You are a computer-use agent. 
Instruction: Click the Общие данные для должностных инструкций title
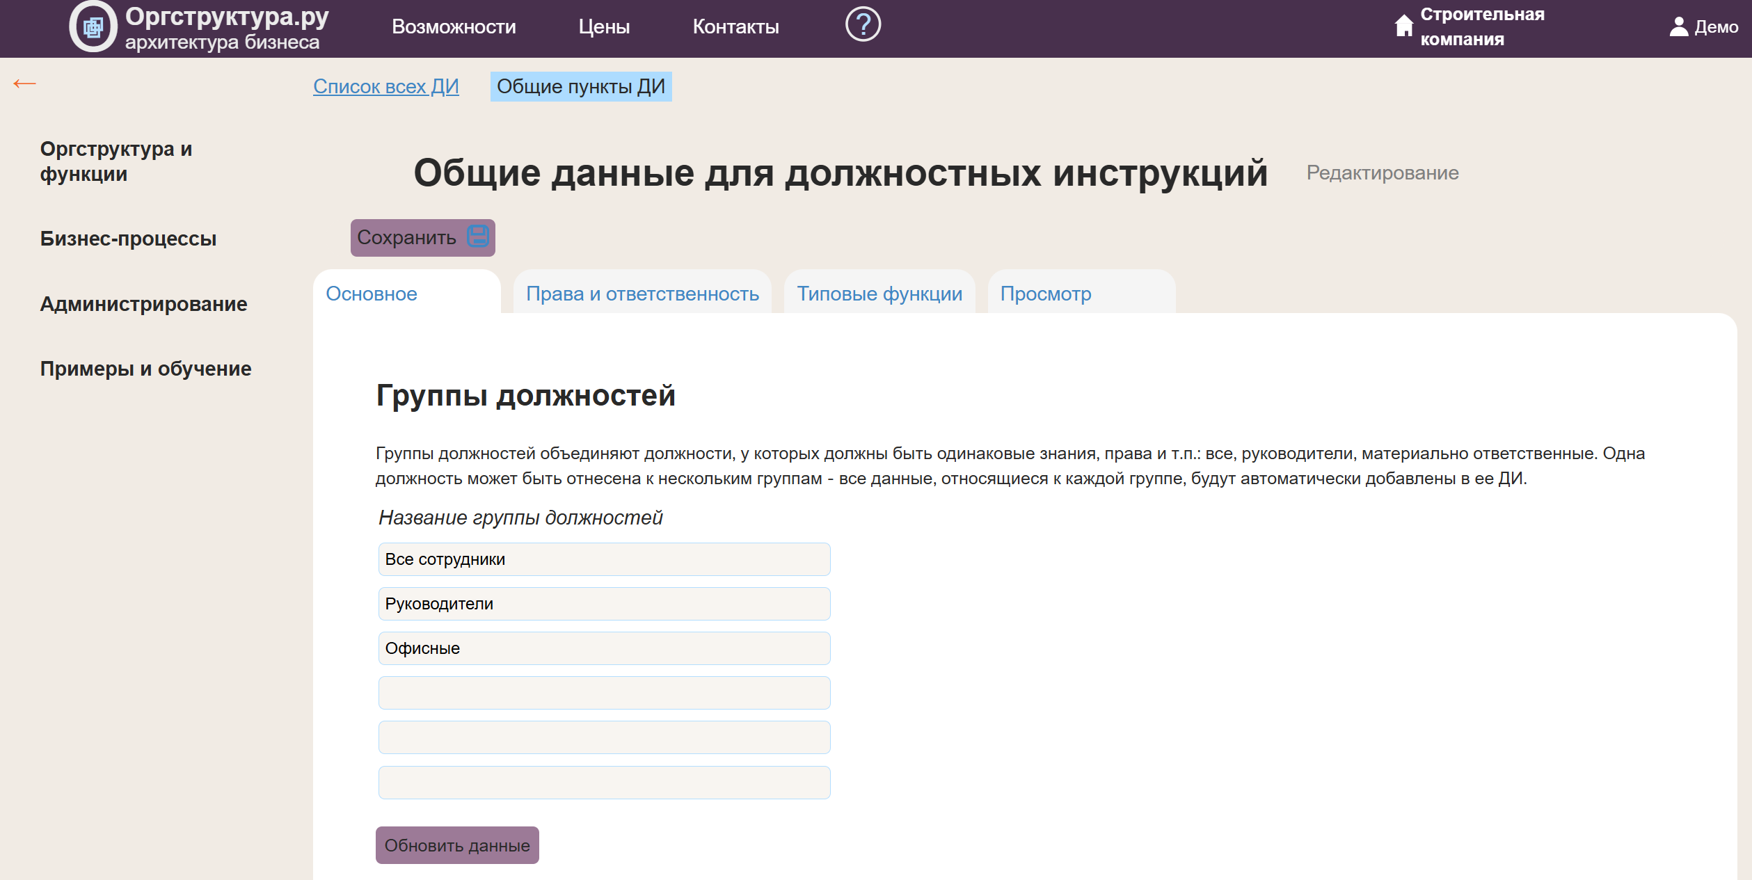coord(841,173)
